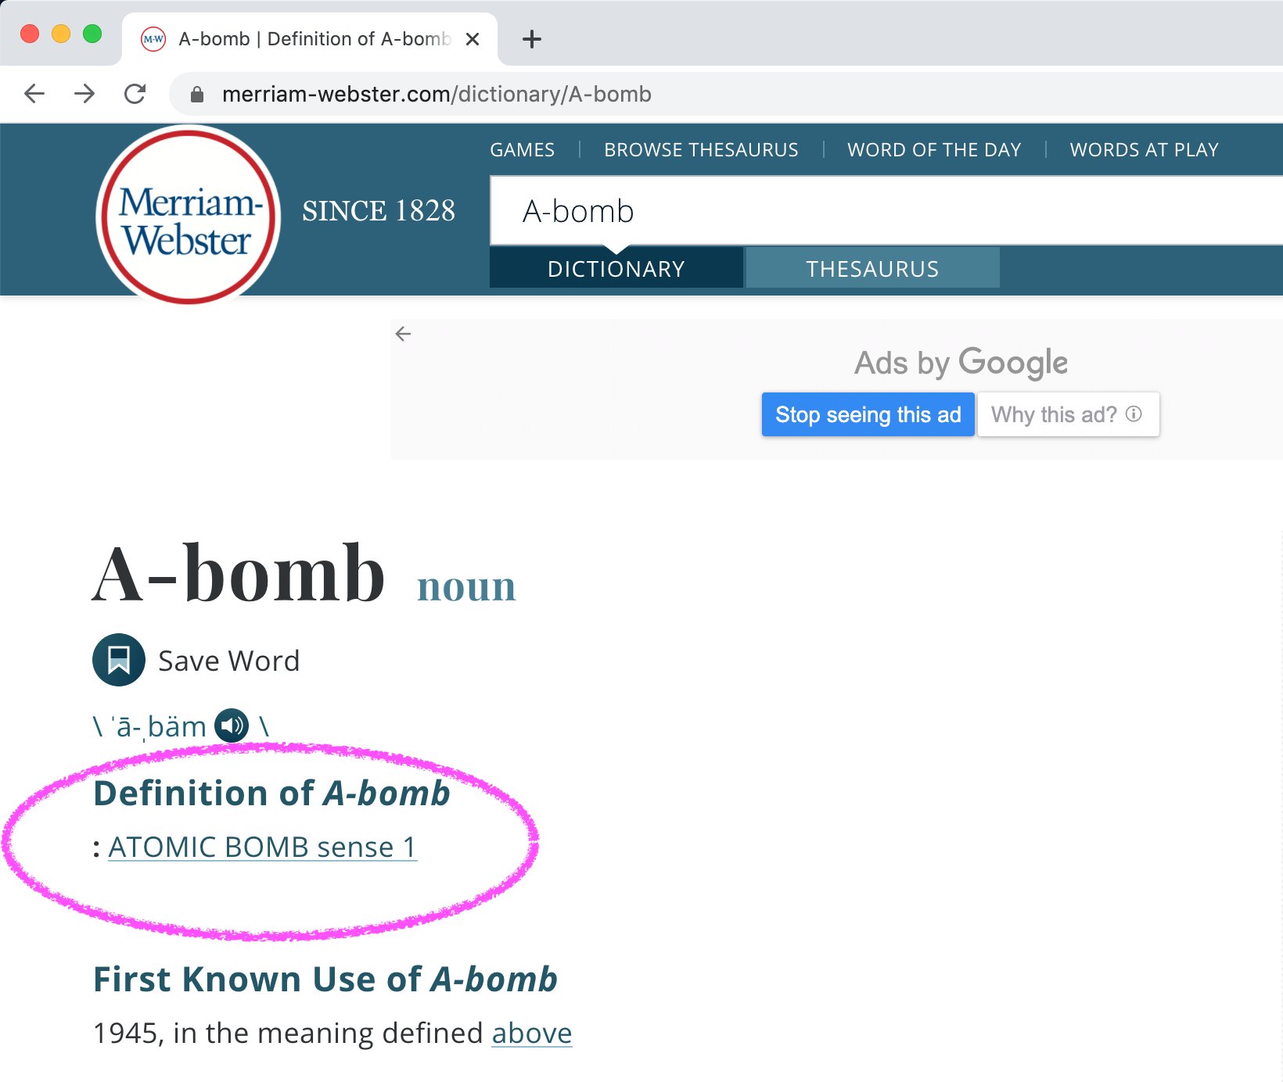This screenshot has width=1283, height=1082.
Task: Click the search field containing A-bomb
Action: click(886, 211)
